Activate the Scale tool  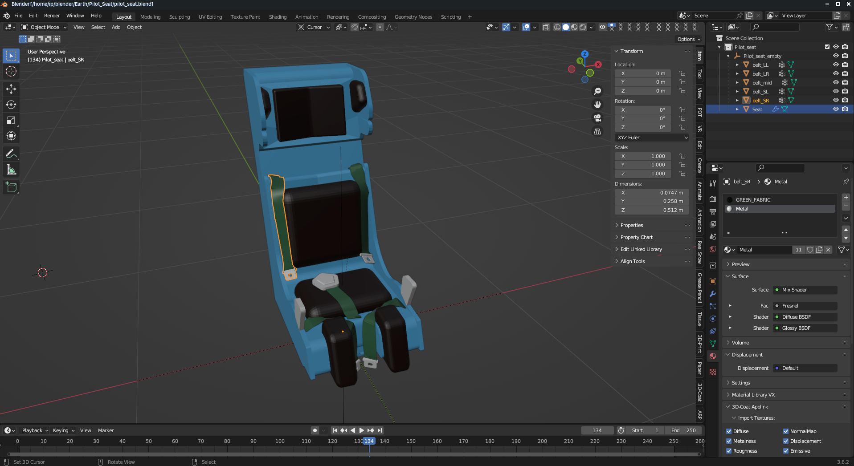[11, 120]
